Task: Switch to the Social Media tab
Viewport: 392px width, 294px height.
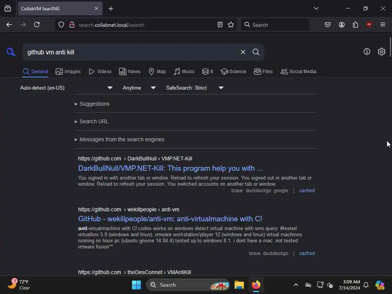Action: [x=298, y=72]
